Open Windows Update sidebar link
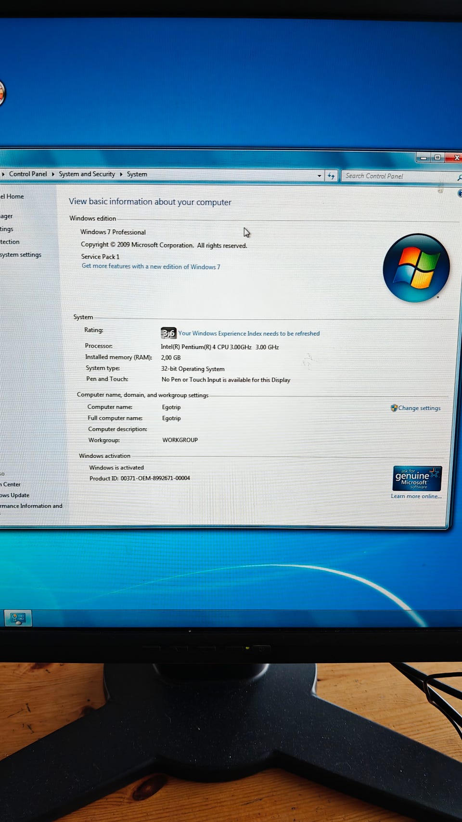This screenshot has width=462, height=822. 15,495
